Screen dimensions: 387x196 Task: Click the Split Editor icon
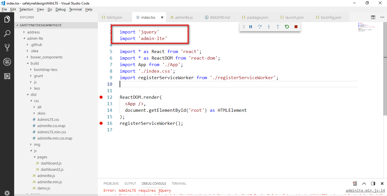click(373, 17)
